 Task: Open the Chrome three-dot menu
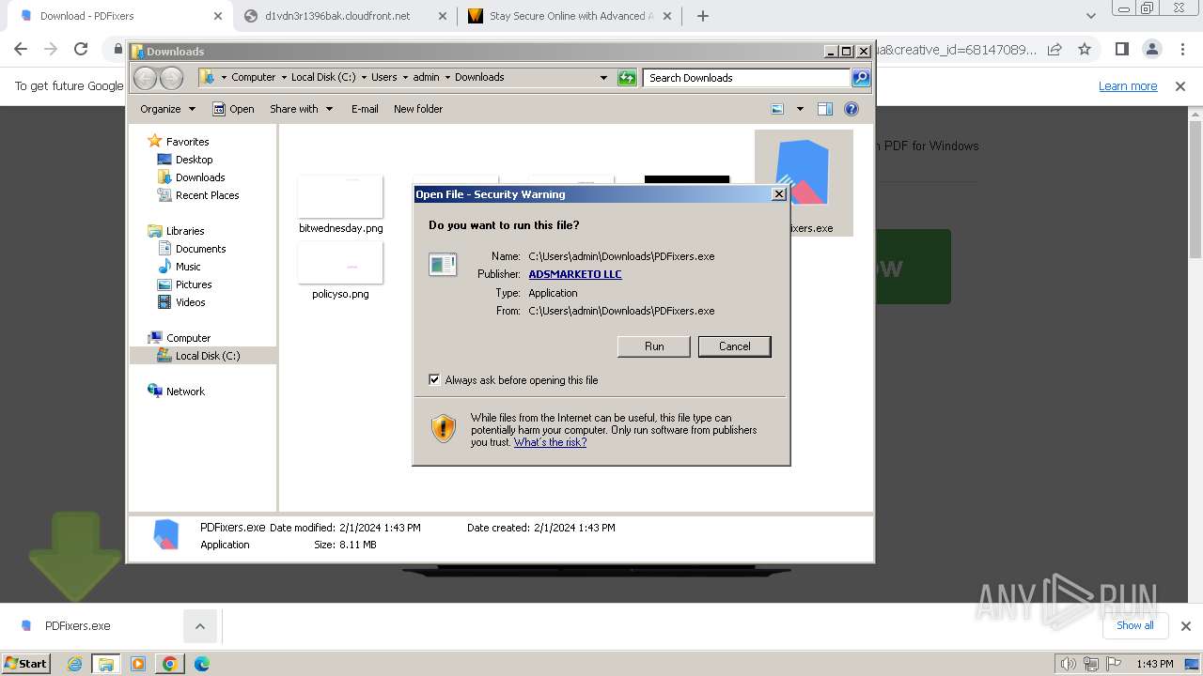[1181, 49]
